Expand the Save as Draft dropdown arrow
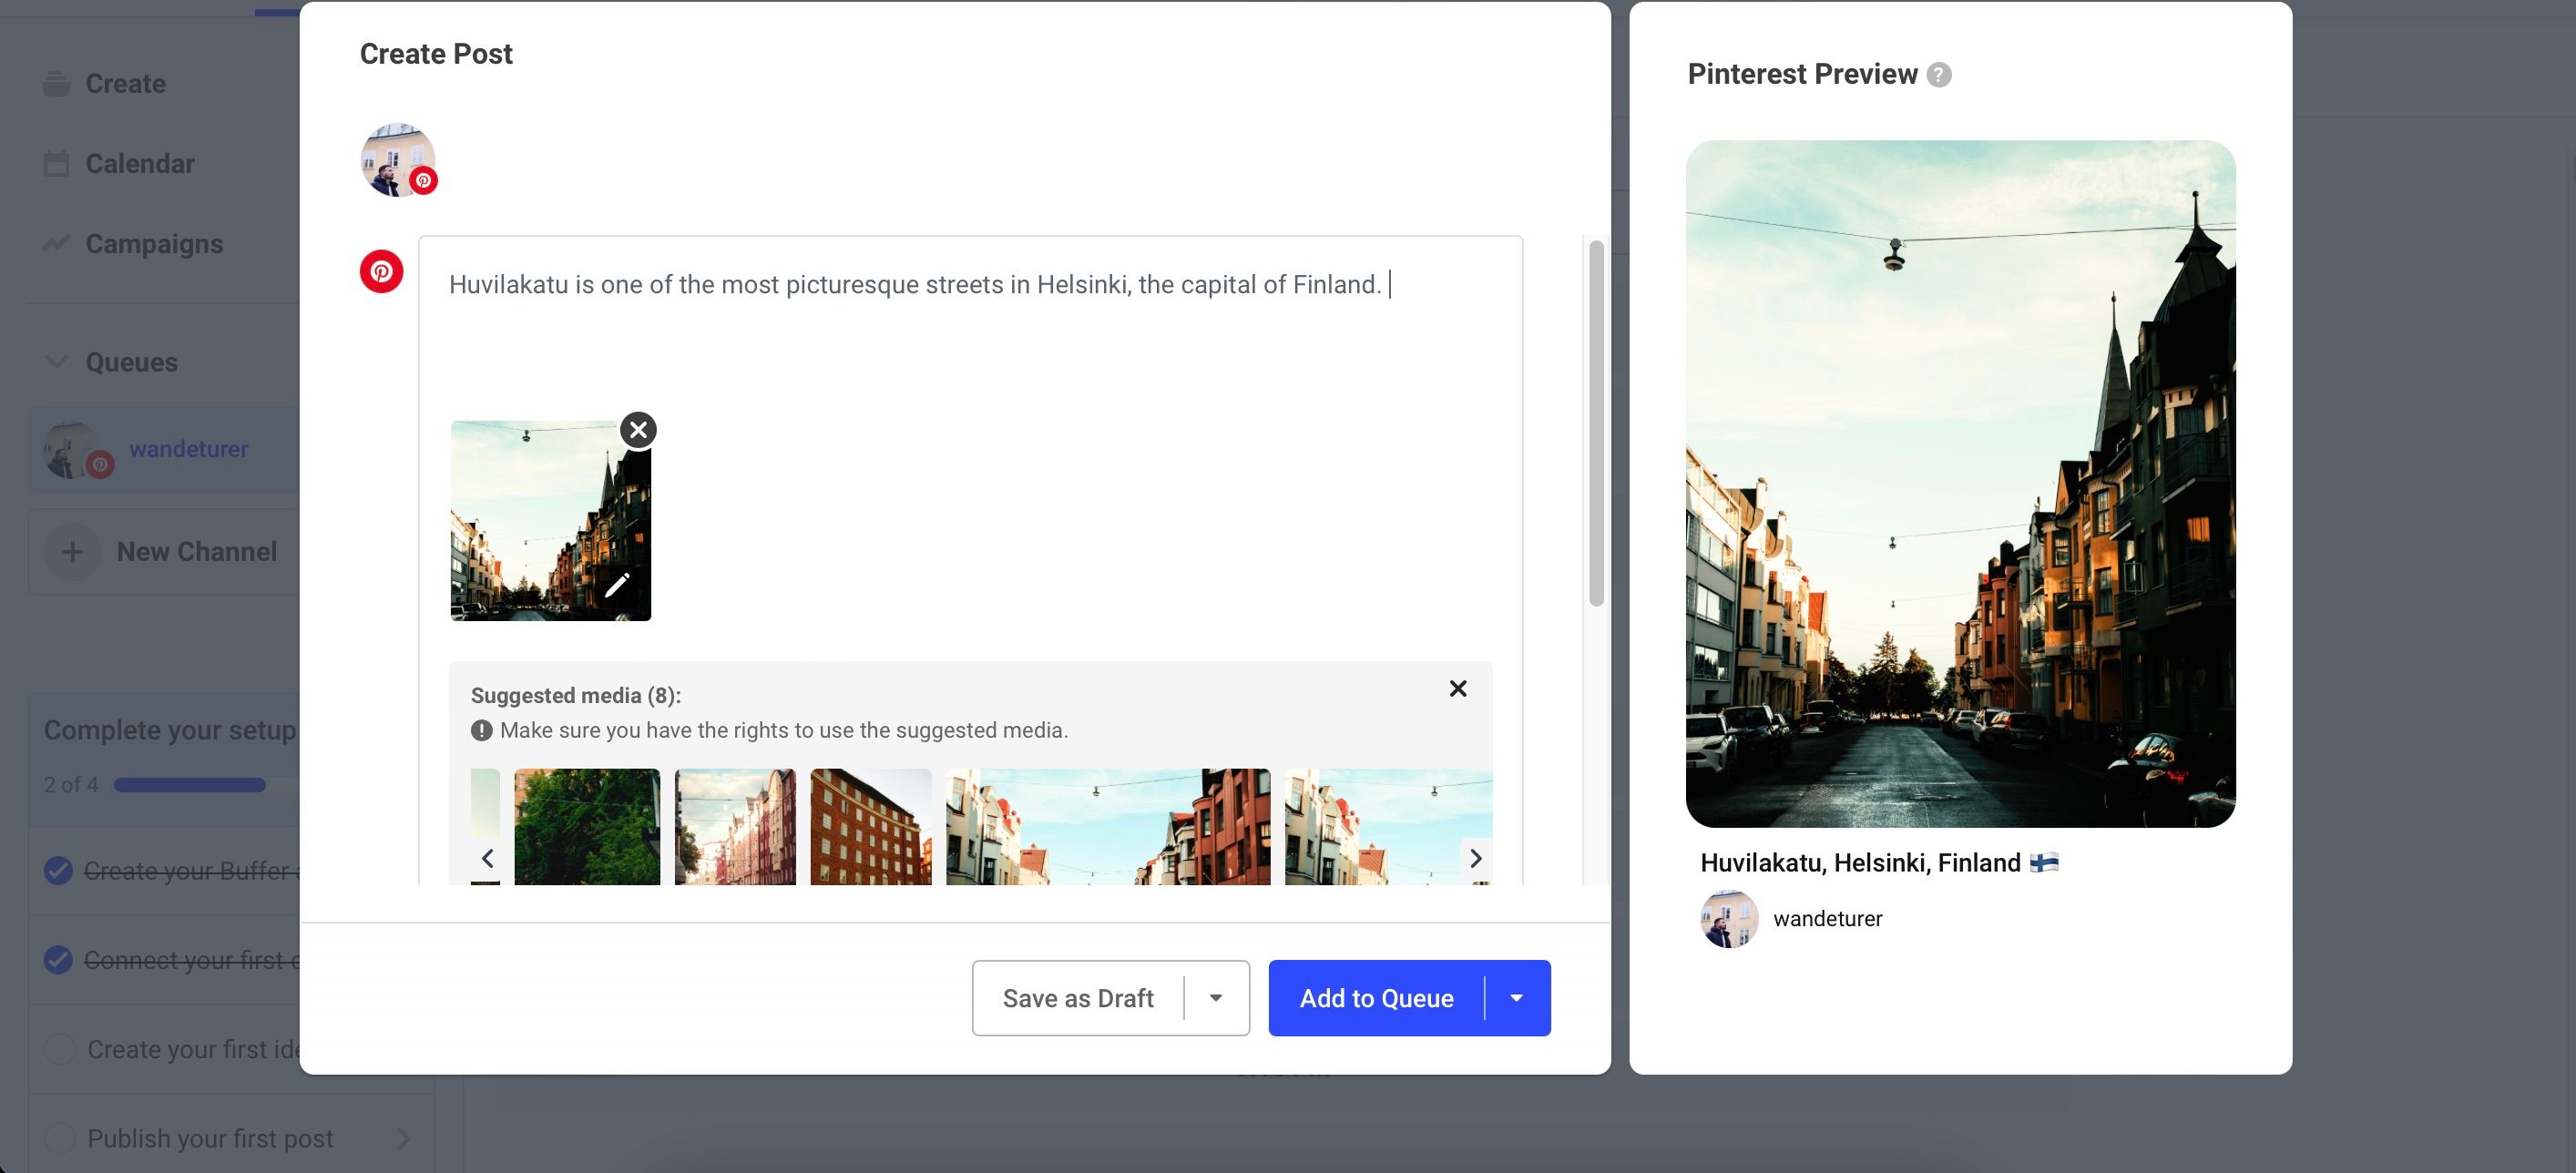The height and width of the screenshot is (1173, 2576). click(x=1214, y=997)
